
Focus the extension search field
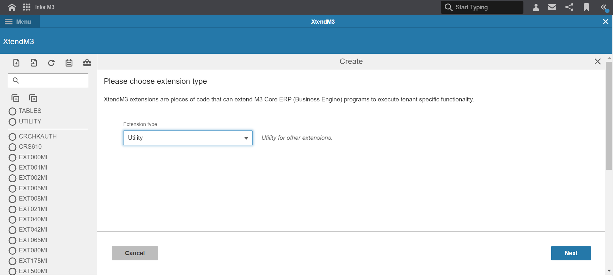coord(48,81)
